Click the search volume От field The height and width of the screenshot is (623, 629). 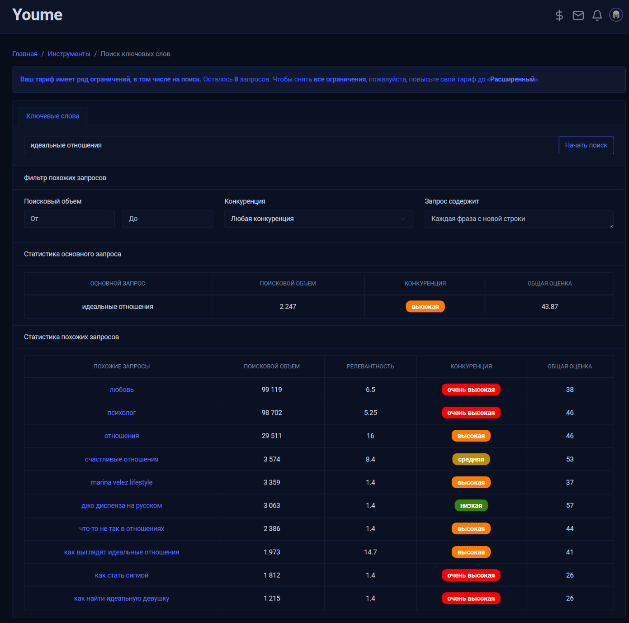coord(69,219)
